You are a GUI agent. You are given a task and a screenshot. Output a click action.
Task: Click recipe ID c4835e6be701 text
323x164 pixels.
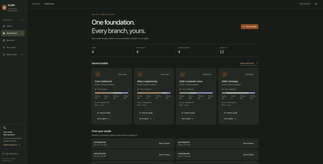tap(184, 154)
